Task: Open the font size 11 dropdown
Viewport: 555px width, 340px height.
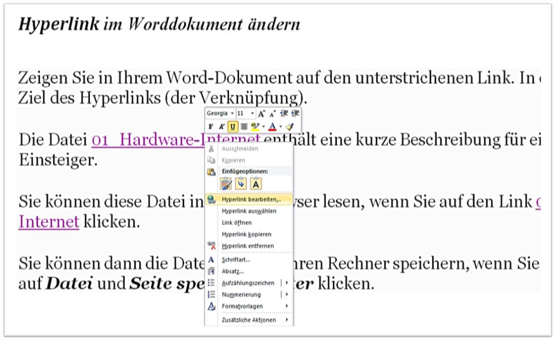Action: pos(252,112)
